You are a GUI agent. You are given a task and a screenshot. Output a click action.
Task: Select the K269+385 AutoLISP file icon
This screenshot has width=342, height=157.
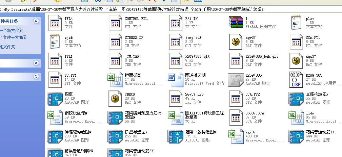(x=297, y=80)
